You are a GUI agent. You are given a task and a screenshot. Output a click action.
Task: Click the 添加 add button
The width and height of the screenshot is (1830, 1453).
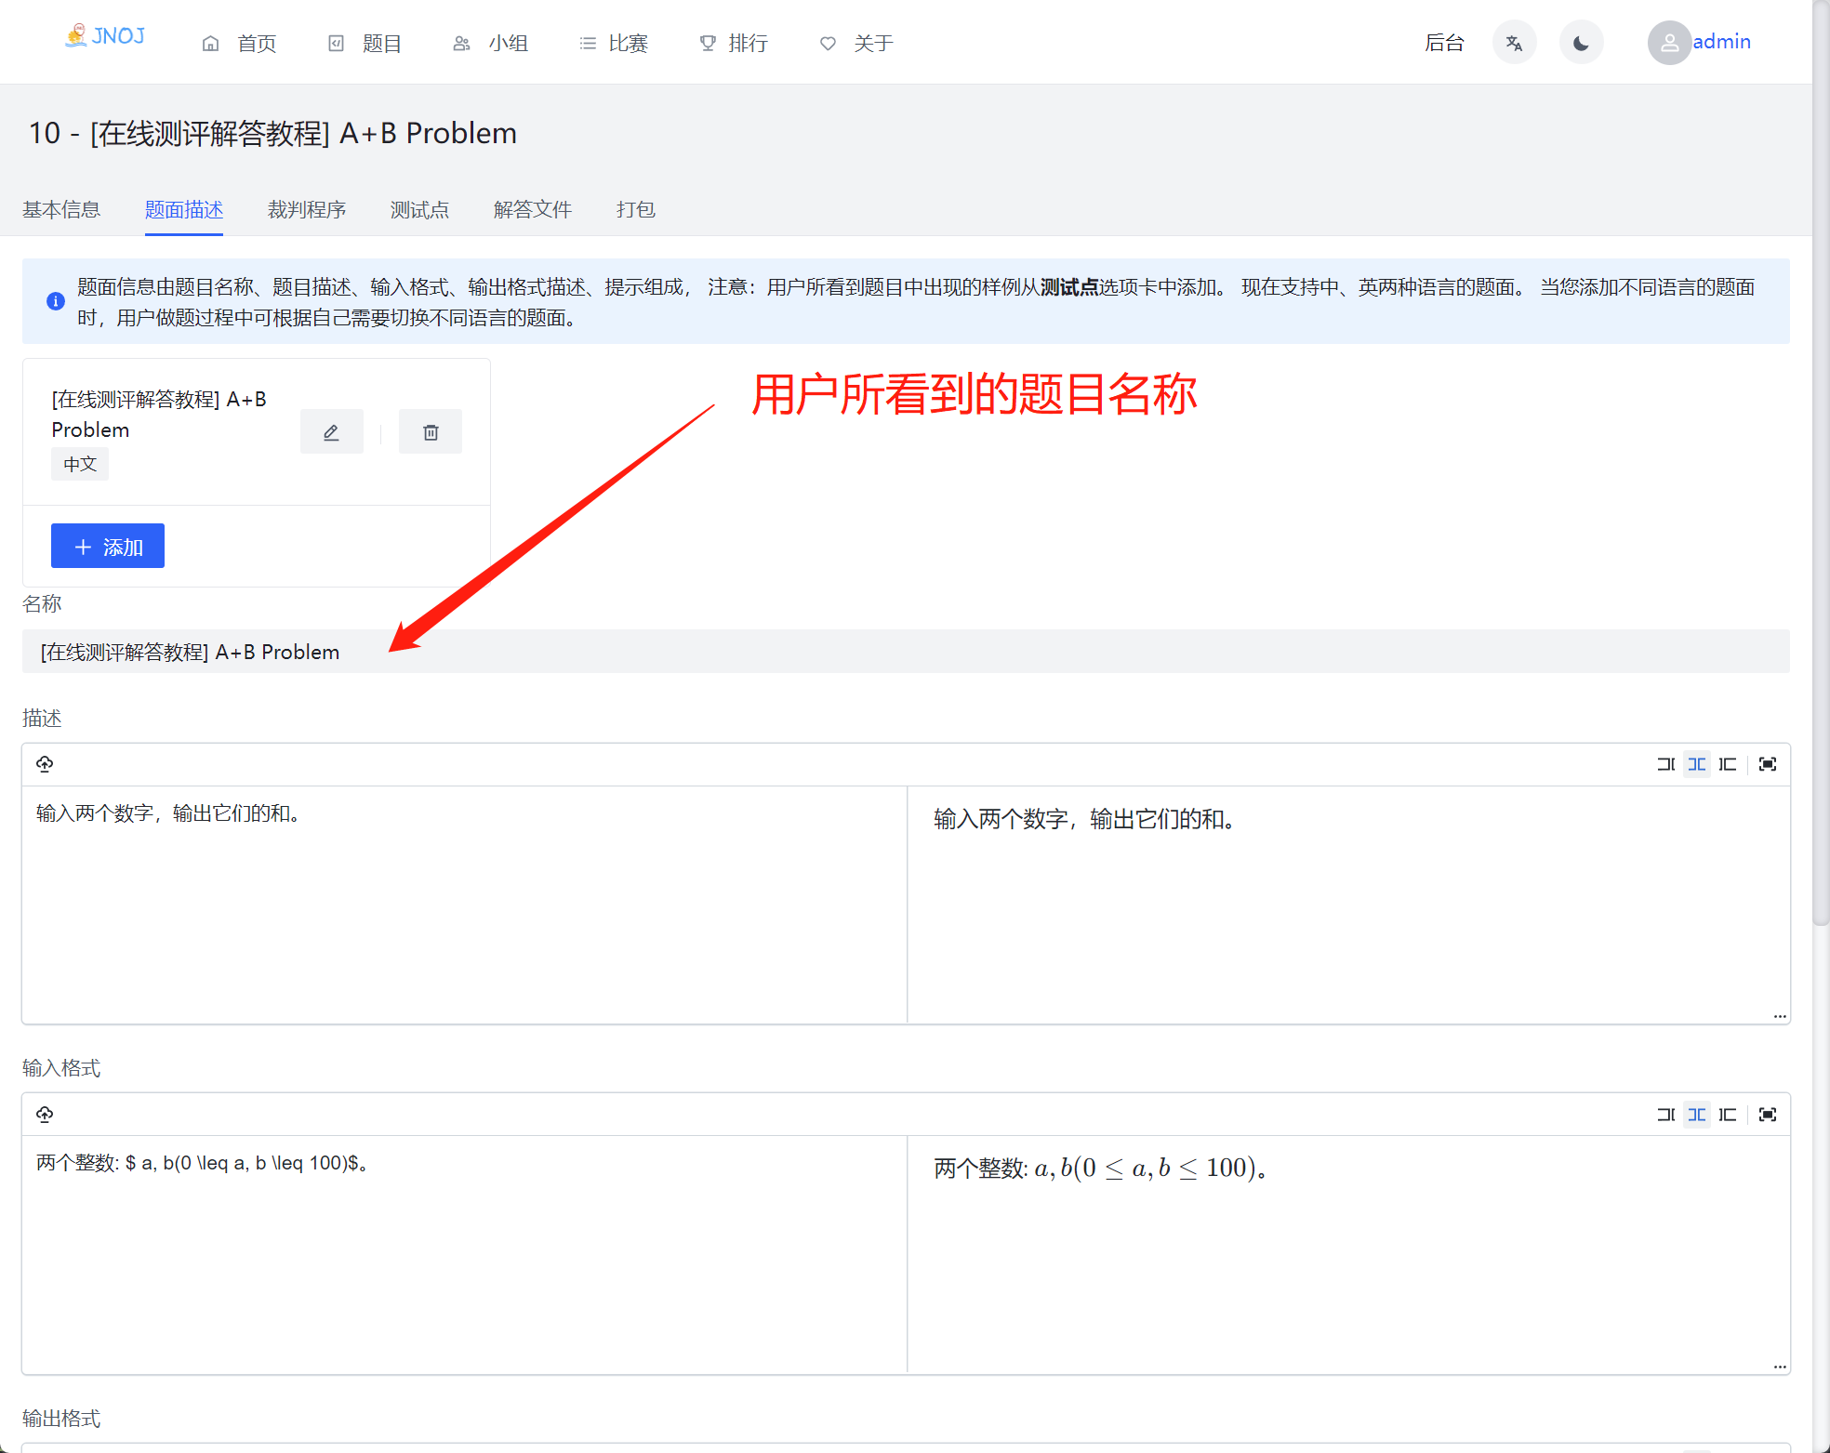point(108,546)
